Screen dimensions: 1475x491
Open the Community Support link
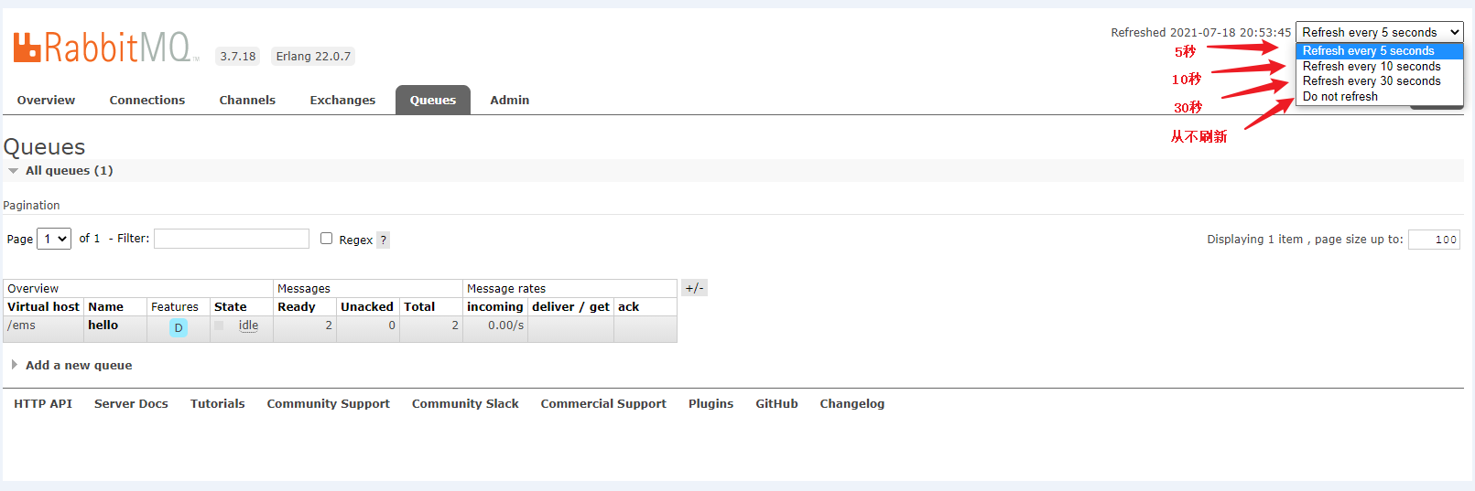[328, 403]
